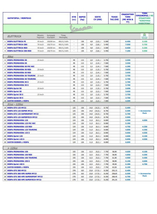Select model VESPA Sprint 150 S
This screenshot has width=157, height=214.
[16, 164]
